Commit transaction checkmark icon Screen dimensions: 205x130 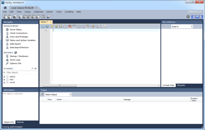[x=79, y=27]
